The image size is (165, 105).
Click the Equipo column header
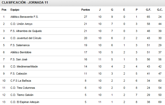15,10
